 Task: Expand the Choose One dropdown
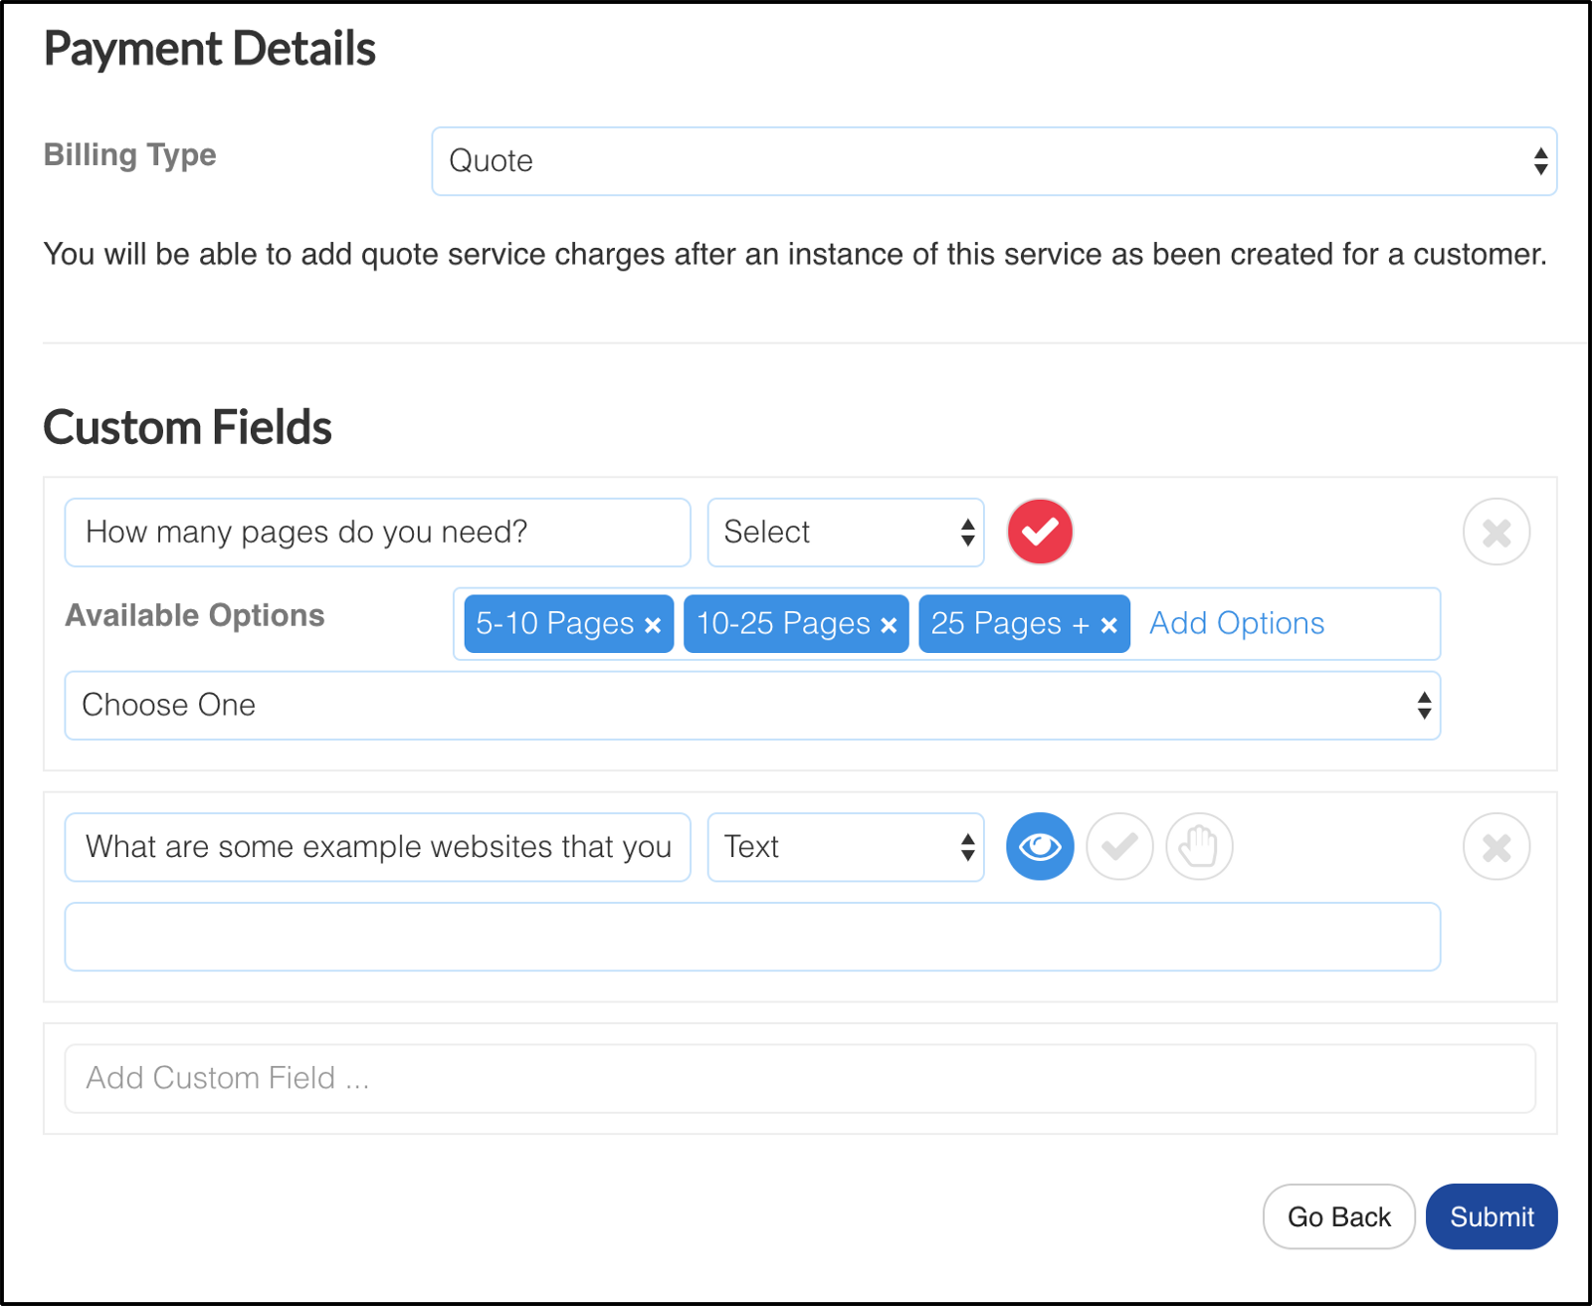(x=752, y=706)
